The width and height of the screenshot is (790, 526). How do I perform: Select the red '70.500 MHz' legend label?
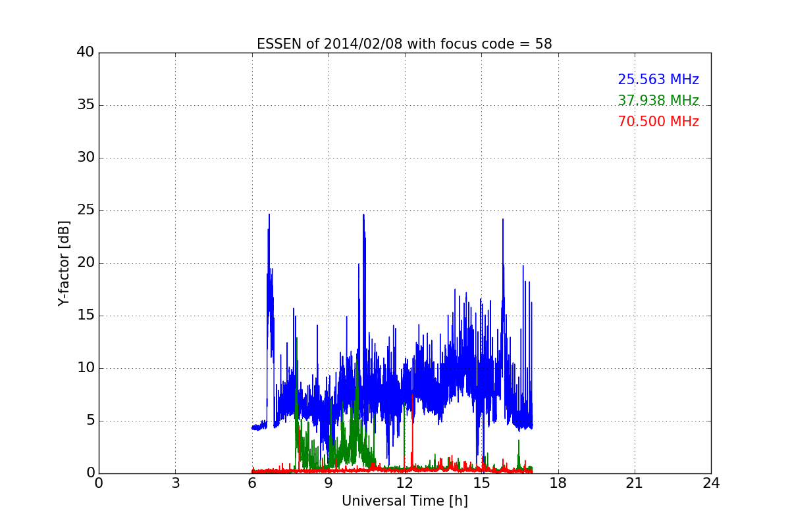[658, 122]
